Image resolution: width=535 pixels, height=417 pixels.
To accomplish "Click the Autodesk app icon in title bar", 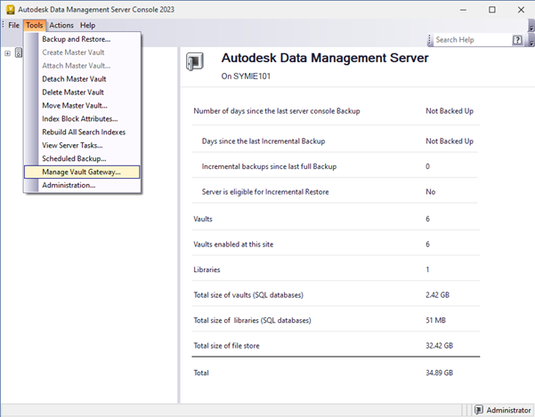I will (x=11, y=10).
